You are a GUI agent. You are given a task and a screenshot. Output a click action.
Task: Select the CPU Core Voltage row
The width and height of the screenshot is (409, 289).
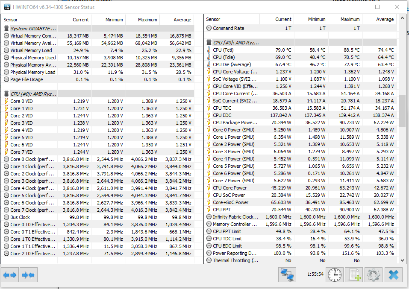click(300, 72)
